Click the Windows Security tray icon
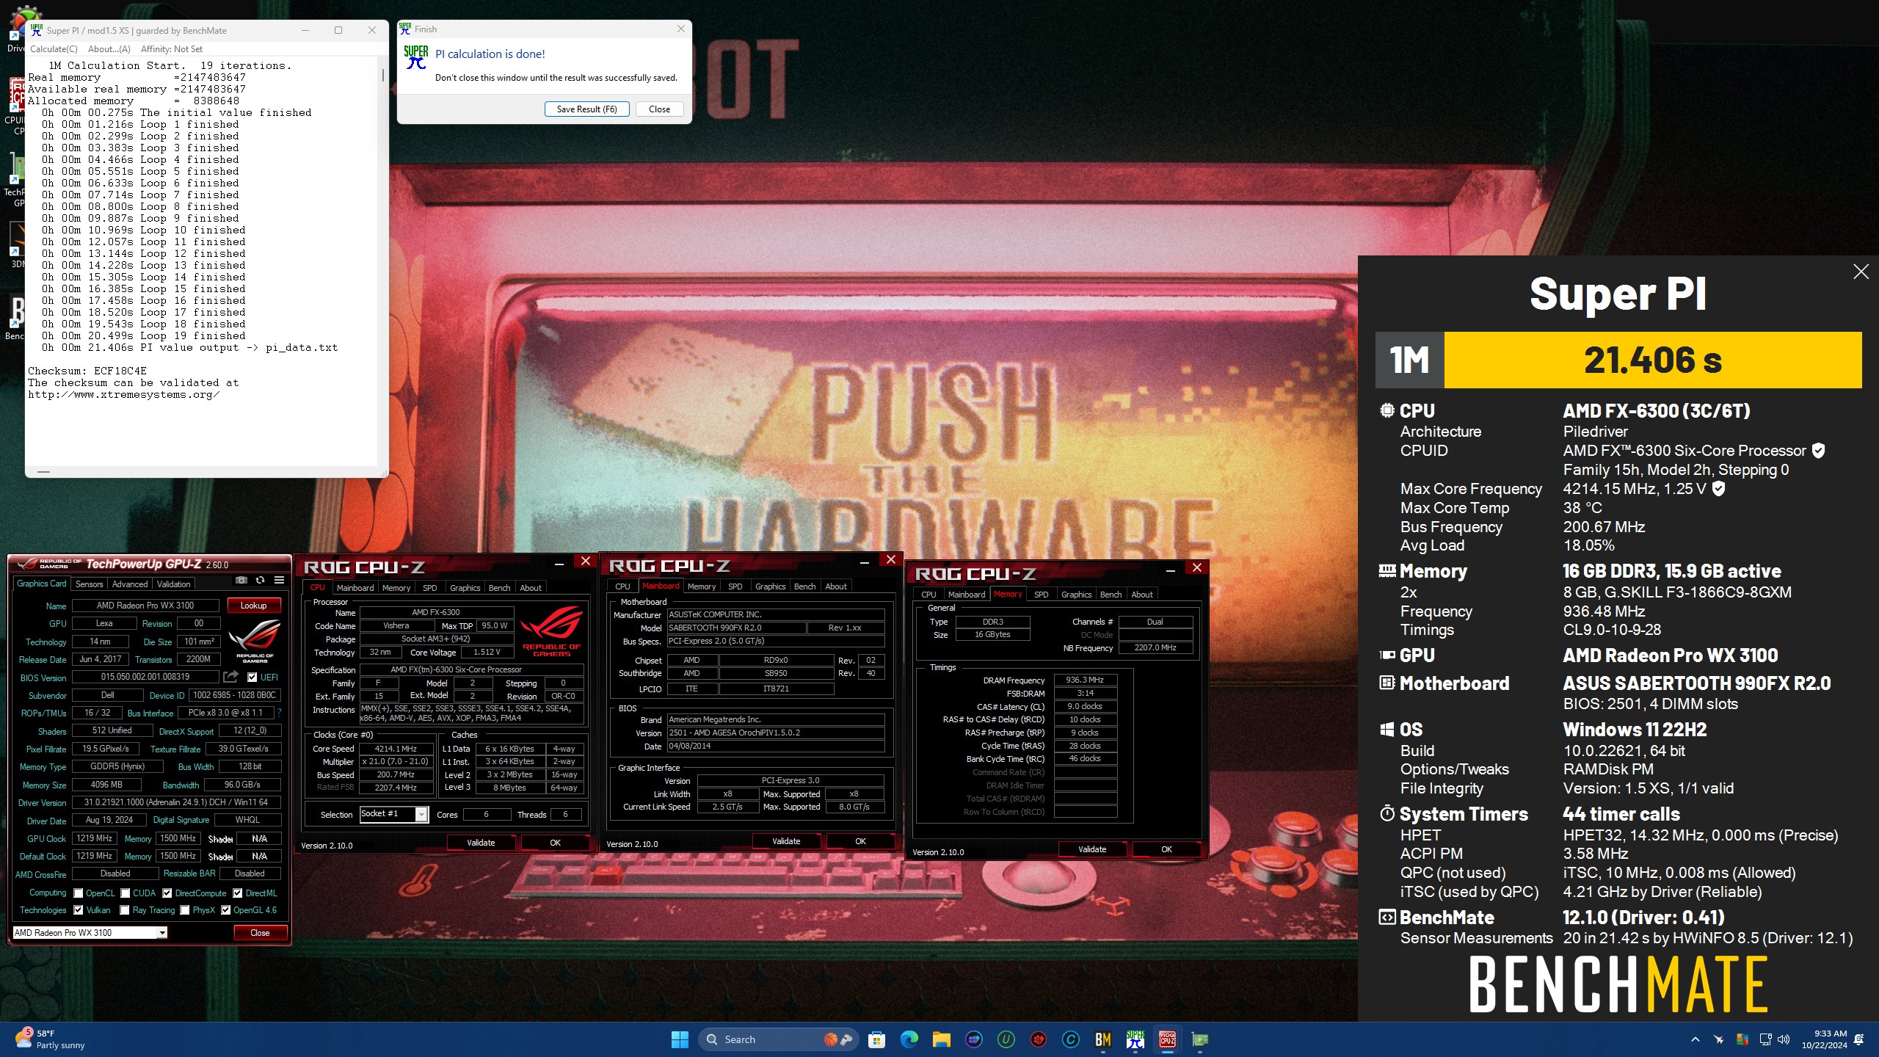 point(1742,1039)
